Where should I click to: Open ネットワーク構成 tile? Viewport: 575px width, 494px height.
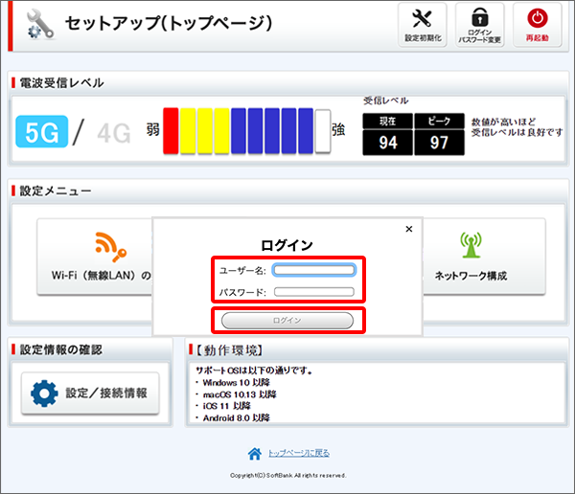tap(484, 257)
